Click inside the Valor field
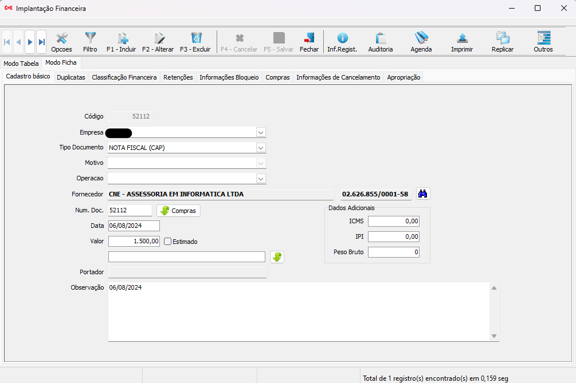Viewport: 576px width, 383px height. point(134,242)
